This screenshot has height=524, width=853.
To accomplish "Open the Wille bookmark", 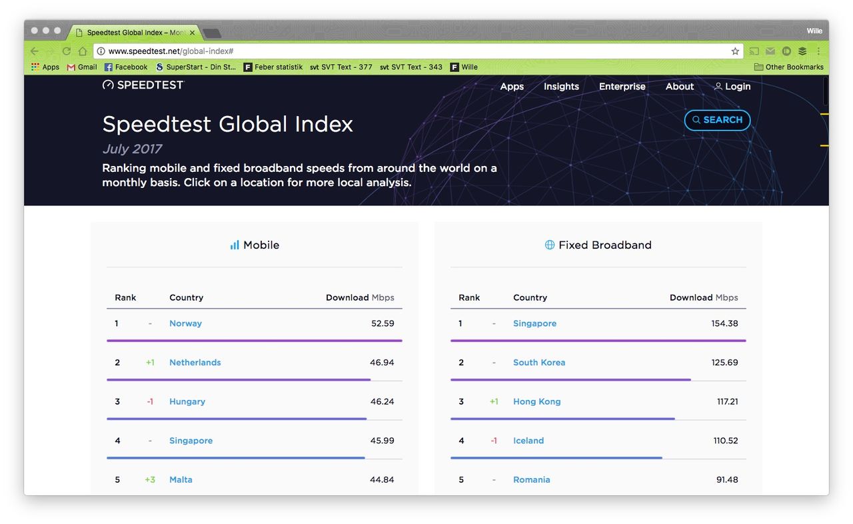I will pyautogui.click(x=464, y=67).
